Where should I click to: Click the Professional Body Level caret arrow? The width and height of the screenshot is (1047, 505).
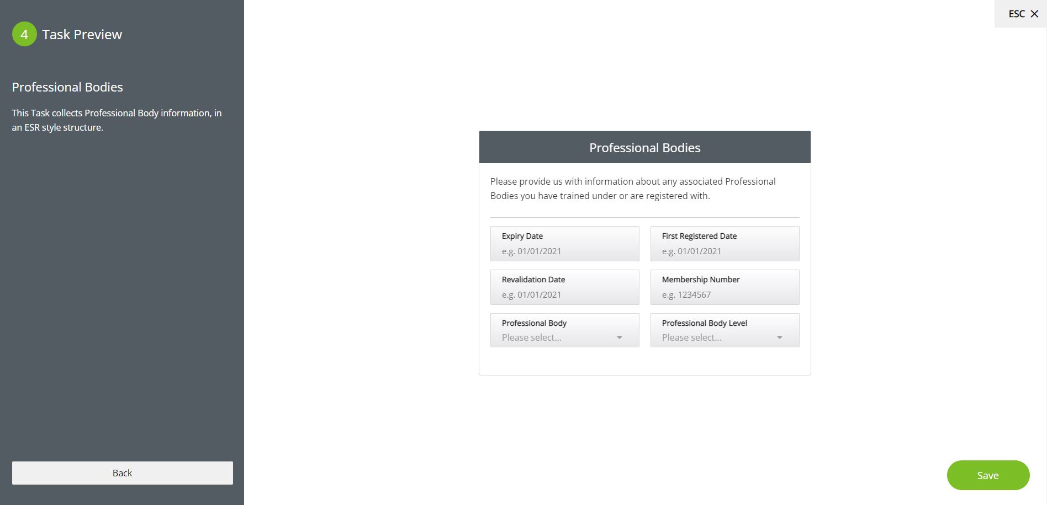point(779,337)
